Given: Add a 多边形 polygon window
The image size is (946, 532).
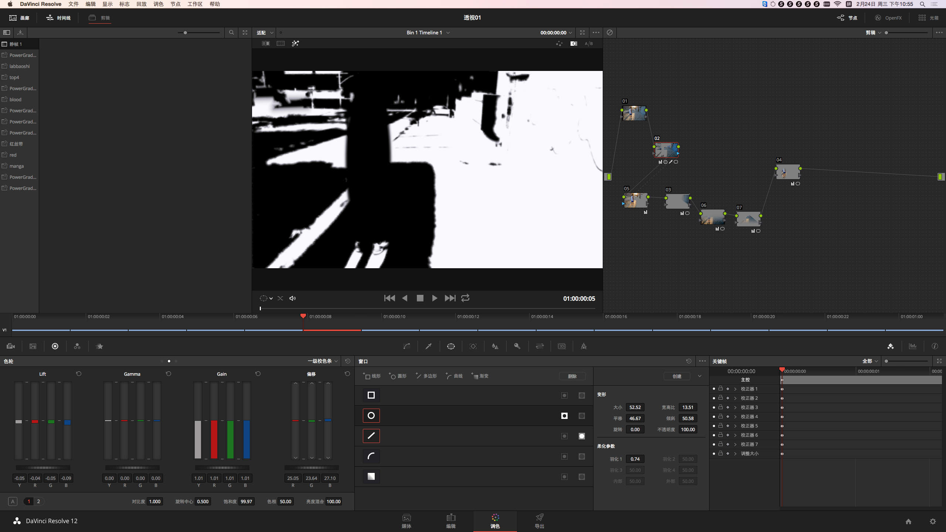Looking at the screenshot, I should coord(426,376).
